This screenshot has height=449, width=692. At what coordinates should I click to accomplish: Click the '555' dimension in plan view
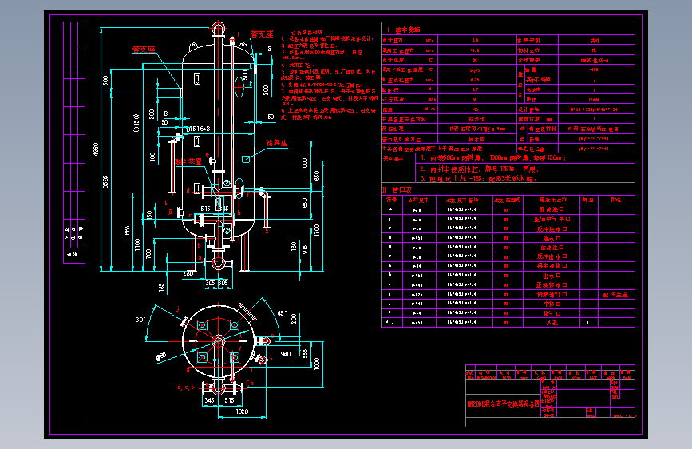pyautogui.click(x=305, y=352)
